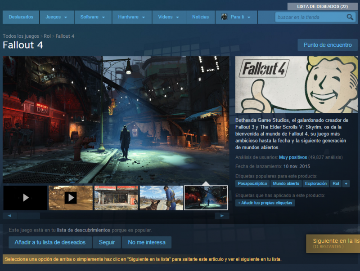The height and width of the screenshot is (271, 360).
Task: Open the Fallout 4 breadcrumb link
Action: 65,36
